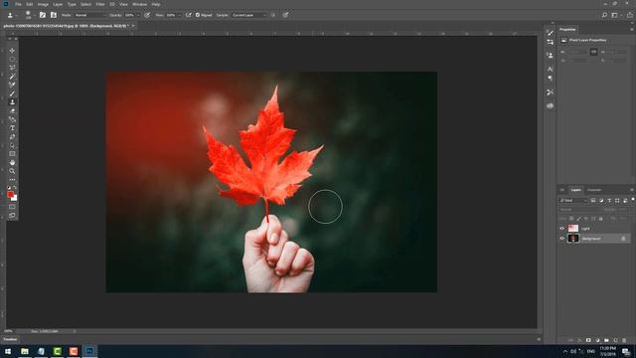Open the Clone Source panel icon

[550, 56]
